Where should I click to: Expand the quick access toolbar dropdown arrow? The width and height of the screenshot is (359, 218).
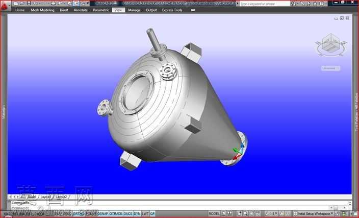[x=88, y=3]
